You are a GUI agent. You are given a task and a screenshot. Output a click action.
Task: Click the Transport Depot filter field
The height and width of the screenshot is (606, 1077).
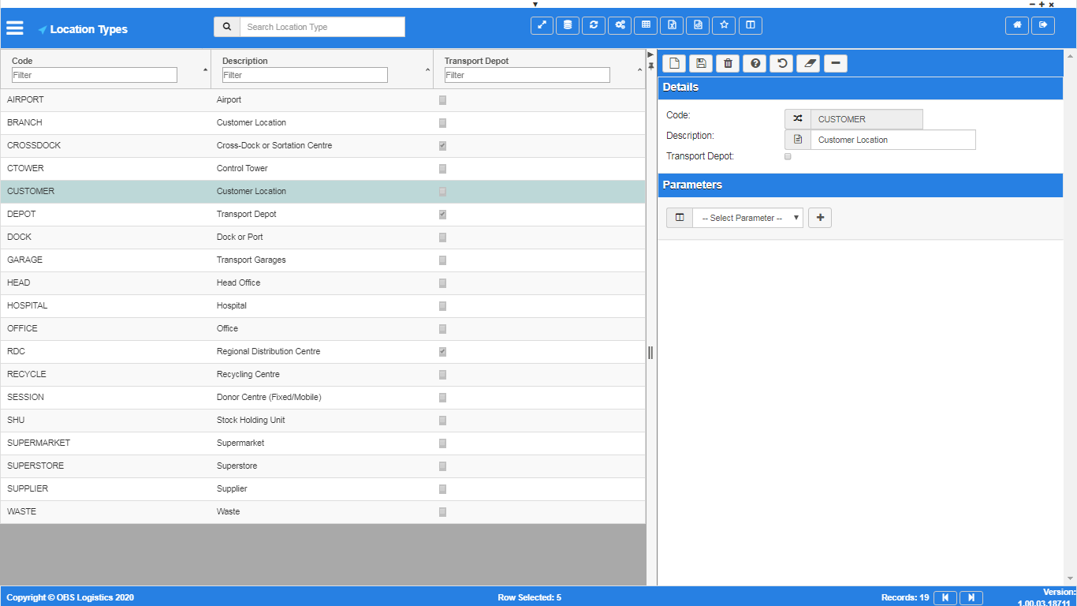(527, 75)
